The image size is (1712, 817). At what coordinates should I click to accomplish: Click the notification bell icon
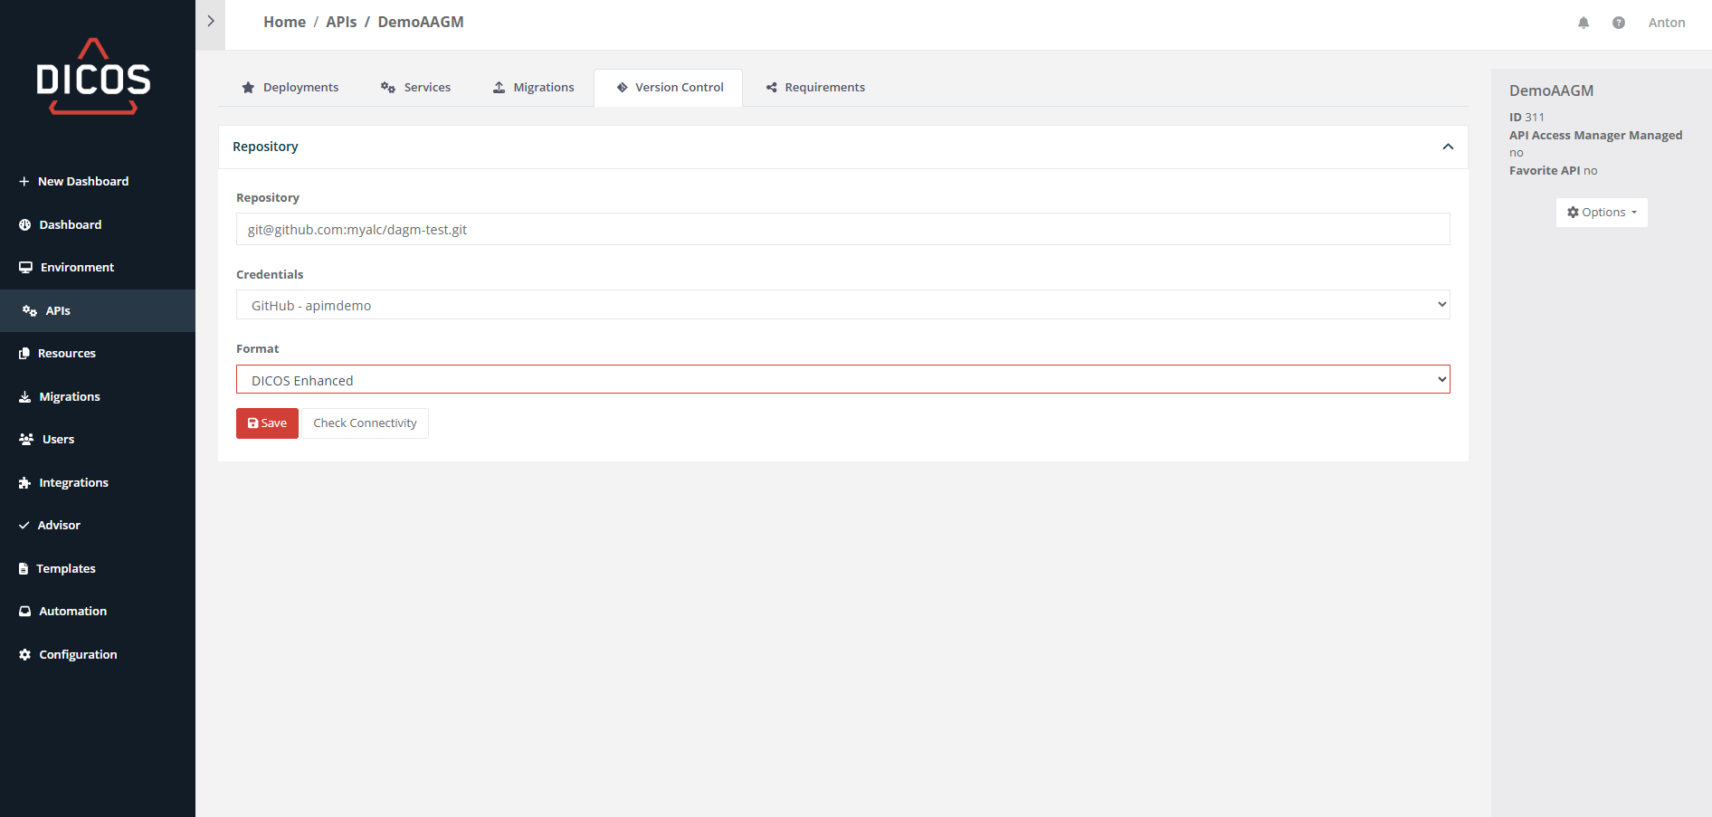click(1583, 23)
